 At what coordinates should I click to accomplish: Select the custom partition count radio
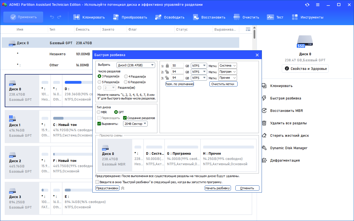click(x=99, y=88)
